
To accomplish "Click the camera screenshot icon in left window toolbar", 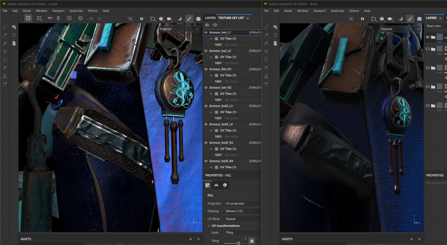I will (x=199, y=18).
